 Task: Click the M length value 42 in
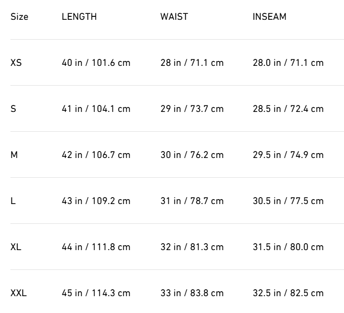coord(96,155)
